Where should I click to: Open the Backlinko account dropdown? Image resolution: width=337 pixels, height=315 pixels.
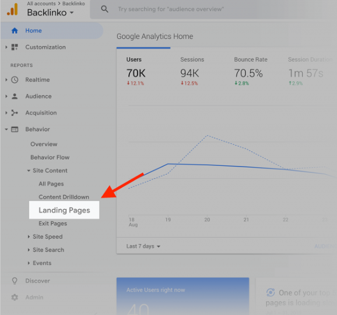51,13
